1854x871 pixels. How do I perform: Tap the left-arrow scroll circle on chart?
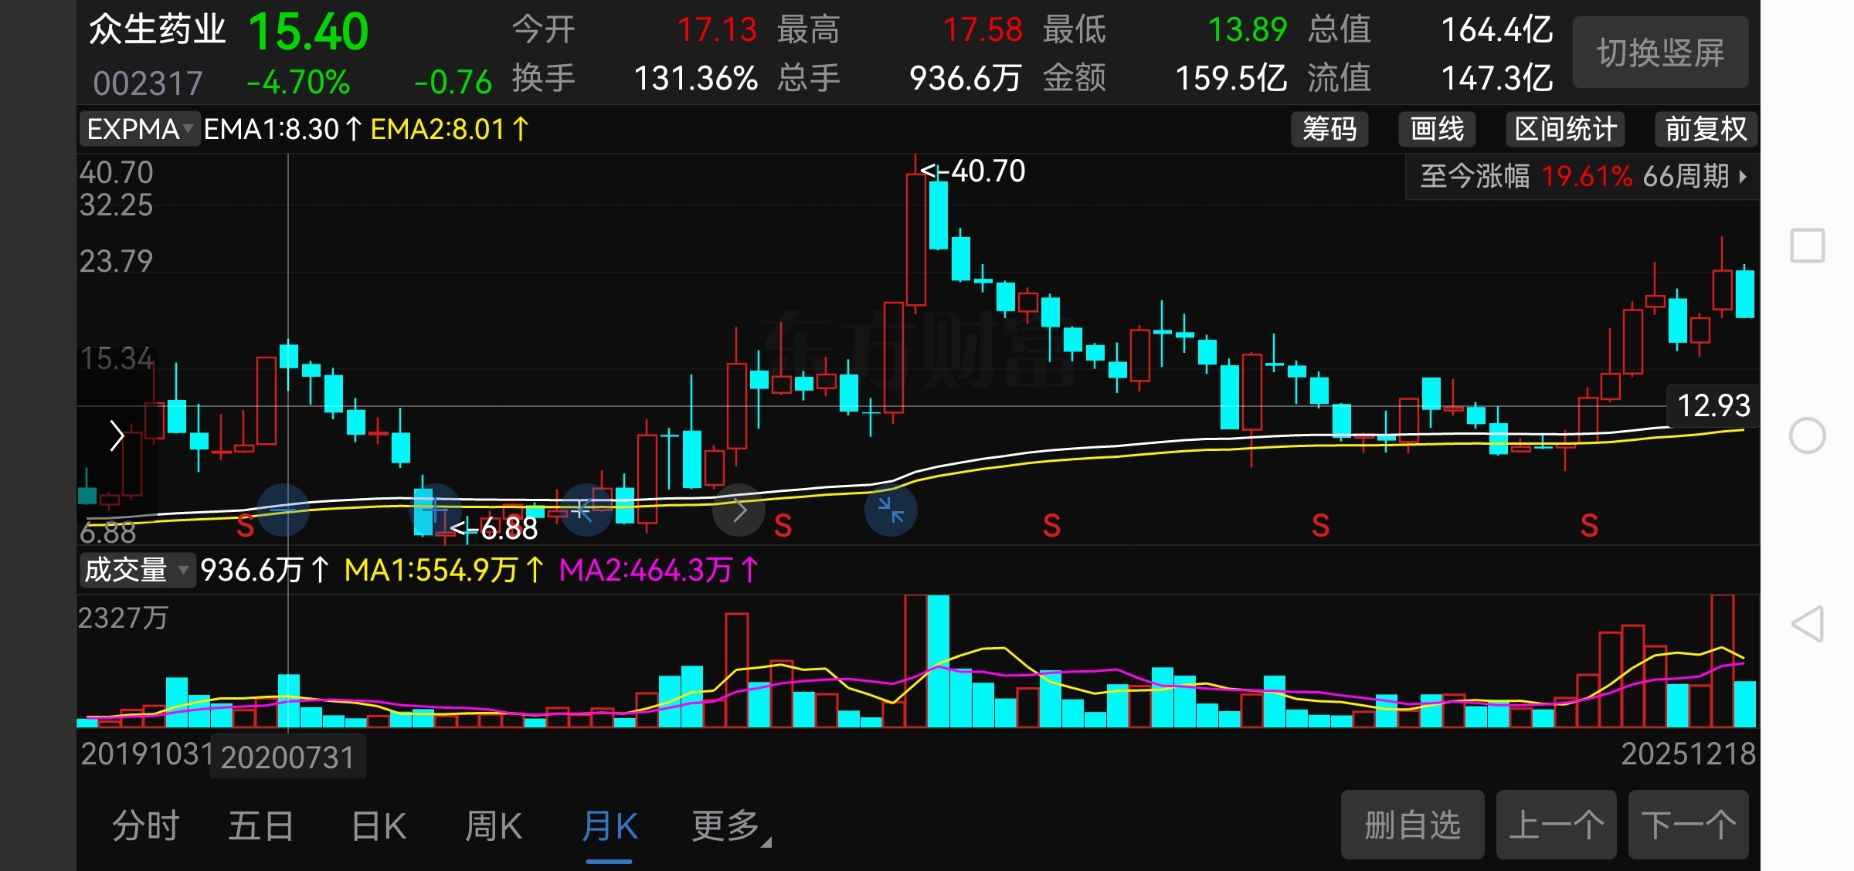pos(586,510)
